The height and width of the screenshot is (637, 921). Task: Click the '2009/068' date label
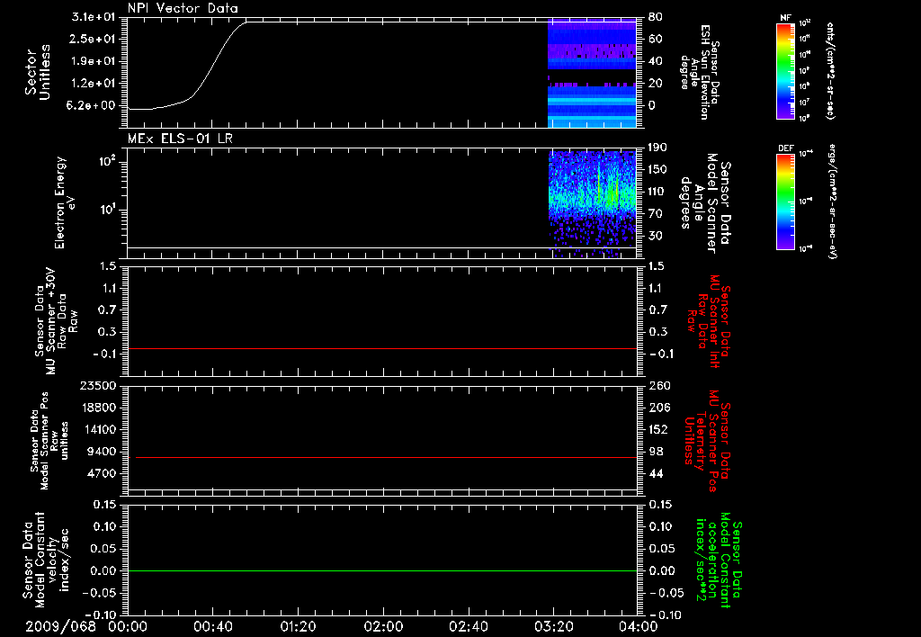click(60, 626)
